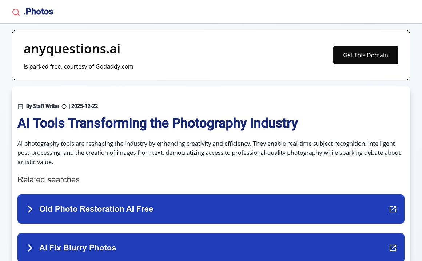Open external link icon on Ai Fix Blurry Photos

tap(393, 248)
